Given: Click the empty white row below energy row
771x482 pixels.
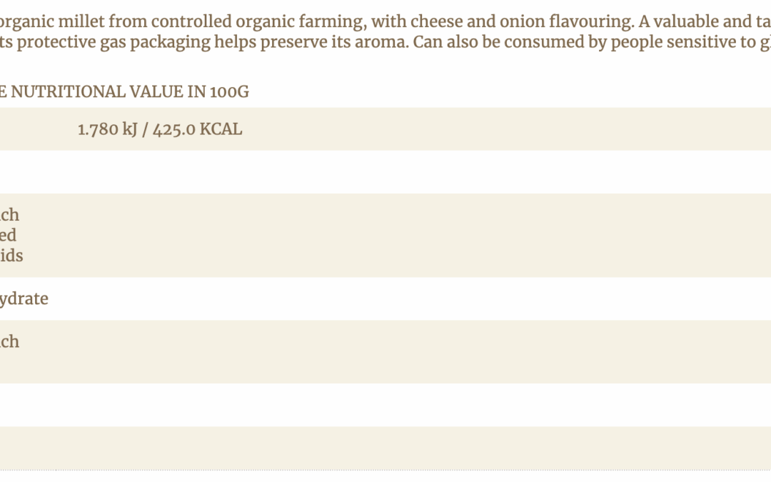Looking at the screenshot, I should pos(385,172).
